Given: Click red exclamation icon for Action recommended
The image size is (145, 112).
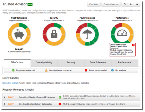Looking at the screenshot, I should [x=86, y=70].
